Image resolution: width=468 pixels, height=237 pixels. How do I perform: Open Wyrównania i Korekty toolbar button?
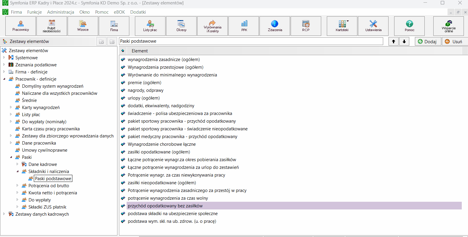(x=212, y=26)
